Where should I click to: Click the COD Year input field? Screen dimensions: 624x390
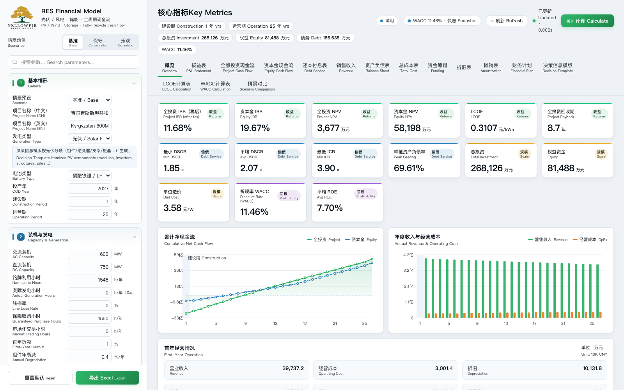coord(90,189)
